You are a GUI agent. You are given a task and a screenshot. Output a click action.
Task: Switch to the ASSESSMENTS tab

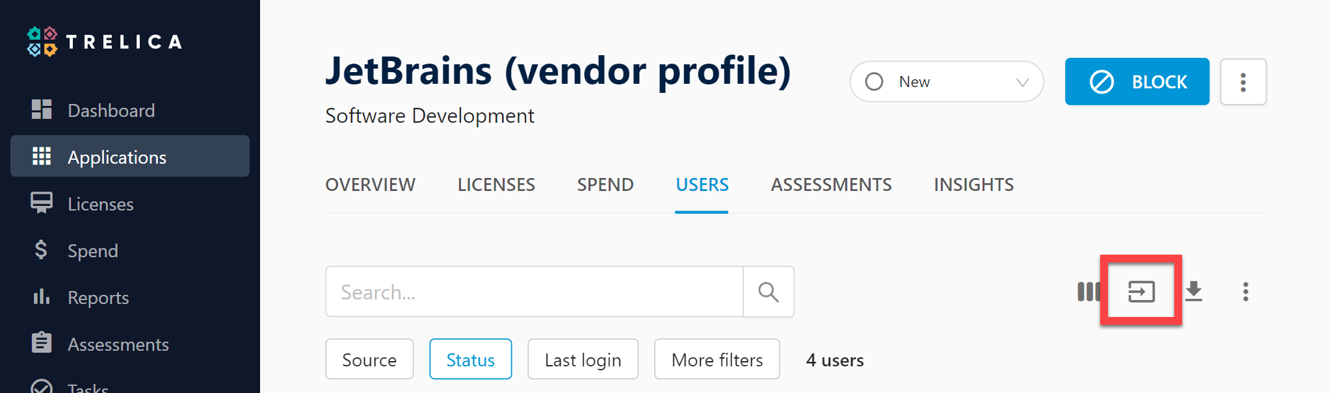pos(831,185)
